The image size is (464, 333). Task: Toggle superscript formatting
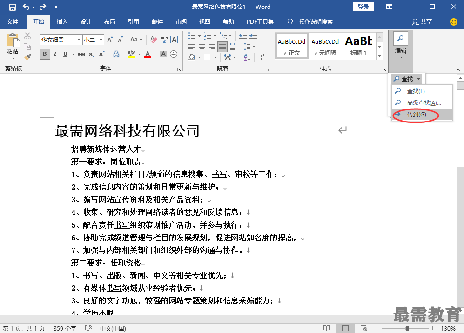102,54
